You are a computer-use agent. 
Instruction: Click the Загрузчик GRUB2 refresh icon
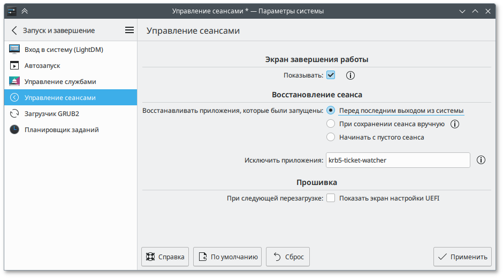click(x=14, y=113)
